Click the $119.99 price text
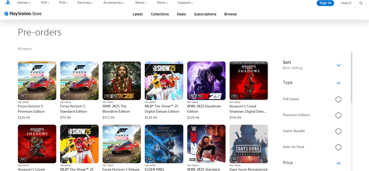369x171 pixels. click(x=235, y=118)
